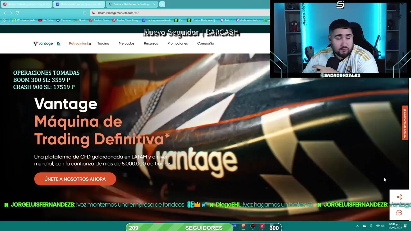Open the Compañía menu
Screen dimensions: 411x231
pyautogui.click(x=205, y=43)
